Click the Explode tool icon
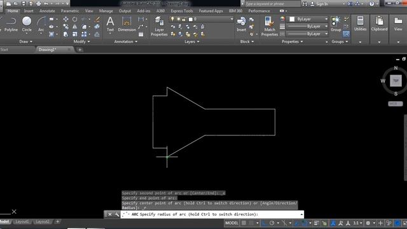407x229 pixels. pos(97,27)
